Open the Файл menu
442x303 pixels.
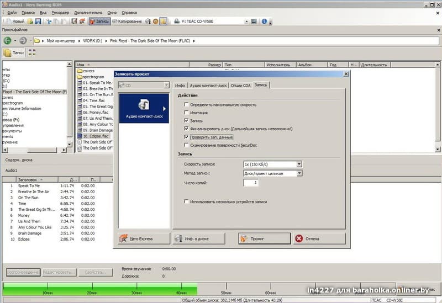click(x=12, y=13)
